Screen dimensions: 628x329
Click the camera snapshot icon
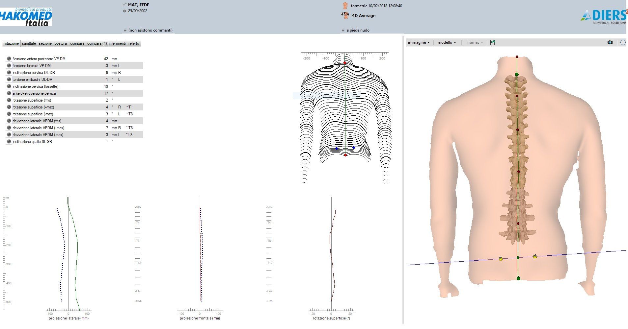(610, 42)
